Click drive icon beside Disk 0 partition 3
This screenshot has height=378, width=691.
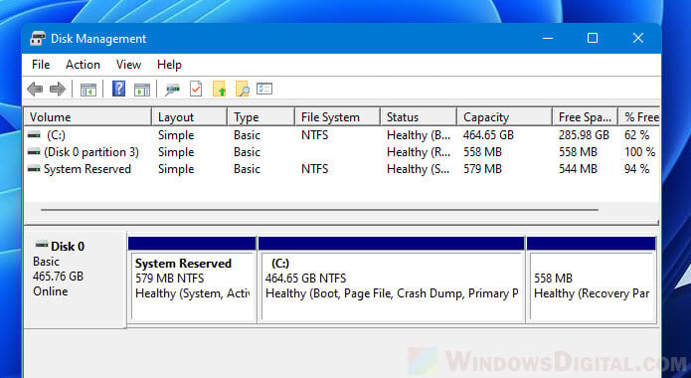[x=34, y=152]
